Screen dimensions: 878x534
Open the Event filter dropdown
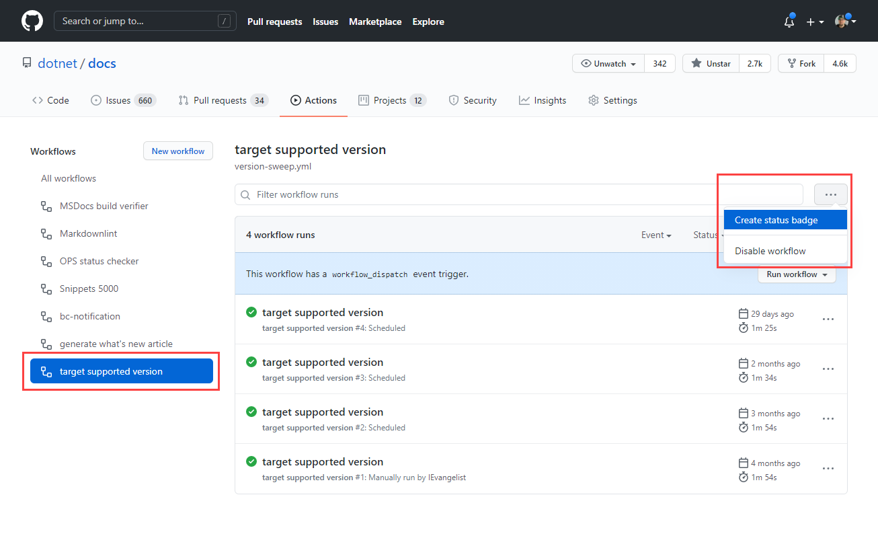pyautogui.click(x=655, y=235)
